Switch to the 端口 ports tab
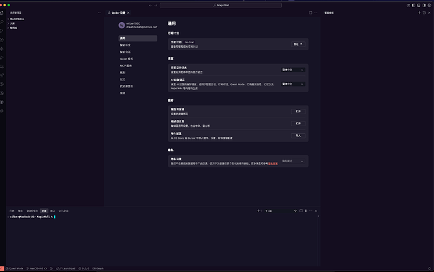Image resolution: width=434 pixels, height=272 pixels. 52,211
